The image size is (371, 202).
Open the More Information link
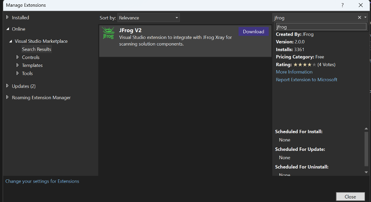click(294, 72)
